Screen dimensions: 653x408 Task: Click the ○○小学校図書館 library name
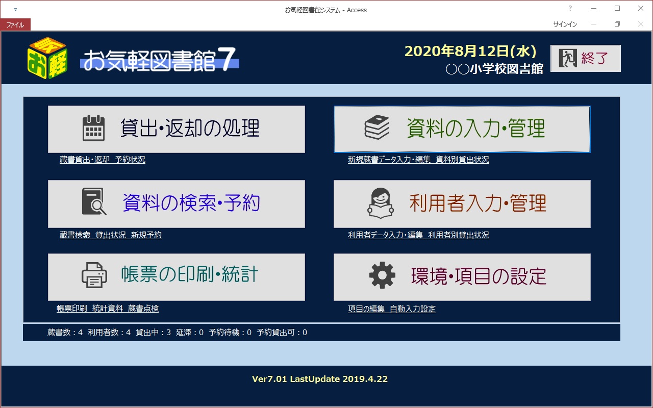pyautogui.click(x=494, y=69)
